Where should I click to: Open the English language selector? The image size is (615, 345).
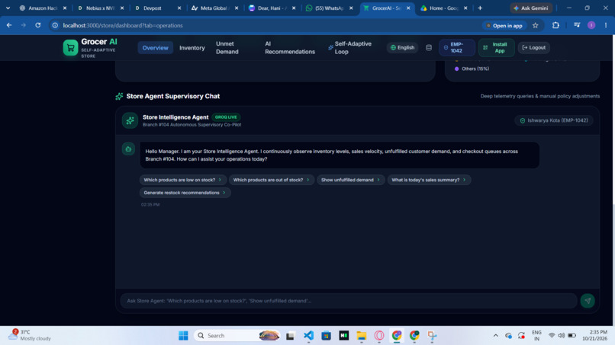coord(402,48)
